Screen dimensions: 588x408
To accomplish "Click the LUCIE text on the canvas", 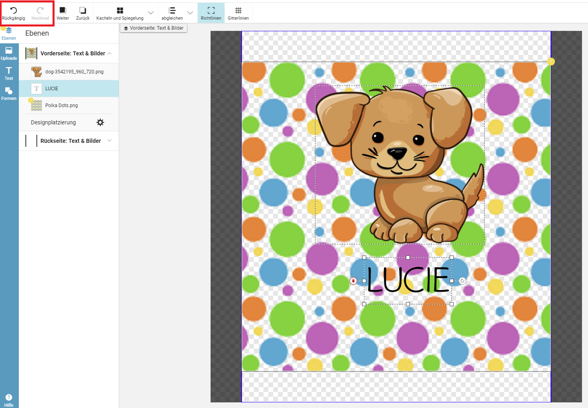I will (x=408, y=280).
